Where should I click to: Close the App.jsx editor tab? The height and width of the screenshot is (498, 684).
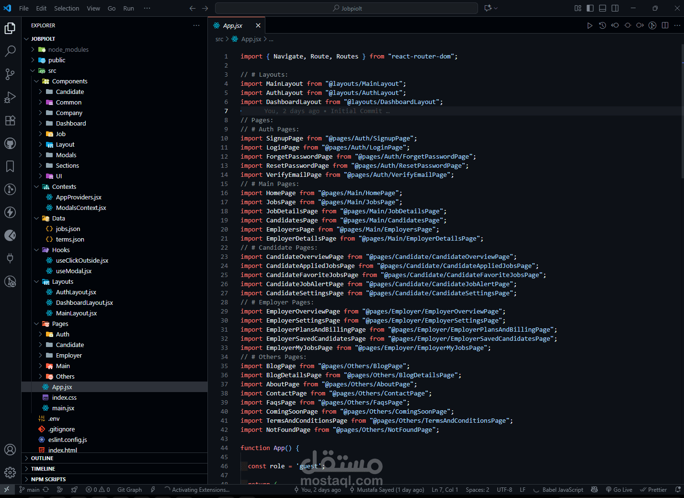tap(258, 25)
